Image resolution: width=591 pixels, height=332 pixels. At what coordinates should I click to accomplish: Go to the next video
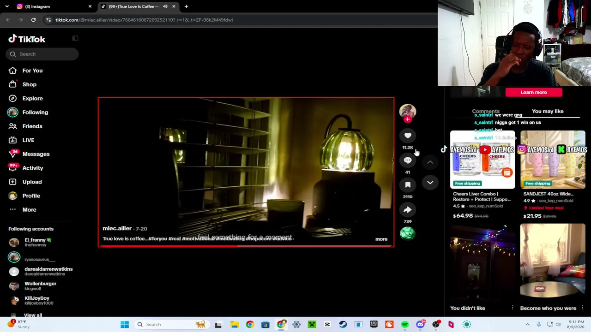coord(430,183)
